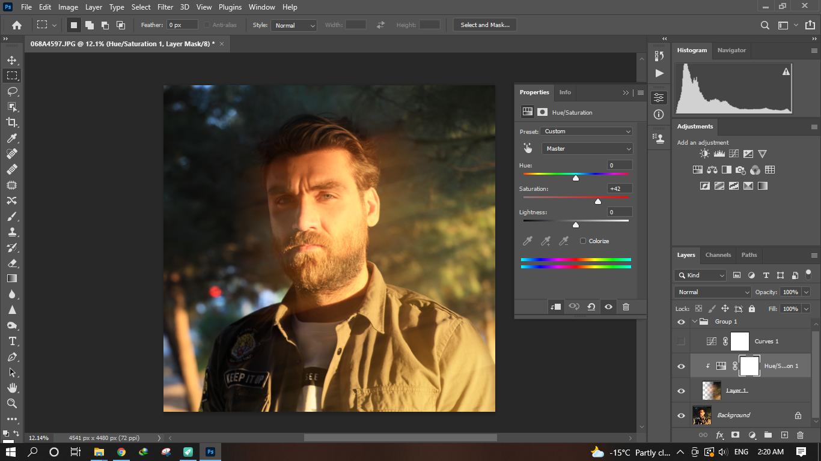Click Add layer style fx icon
The width and height of the screenshot is (821, 461).
point(719,435)
